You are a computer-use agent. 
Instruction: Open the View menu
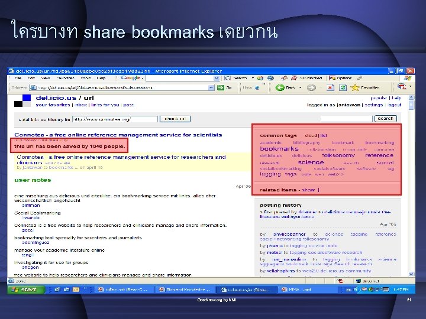pyautogui.click(x=46, y=78)
